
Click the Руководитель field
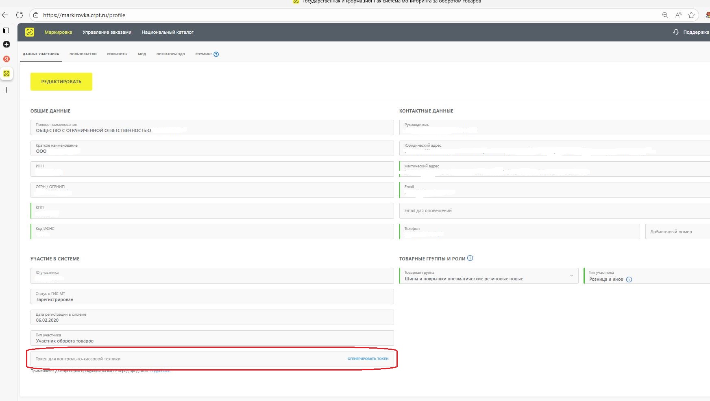(555, 128)
